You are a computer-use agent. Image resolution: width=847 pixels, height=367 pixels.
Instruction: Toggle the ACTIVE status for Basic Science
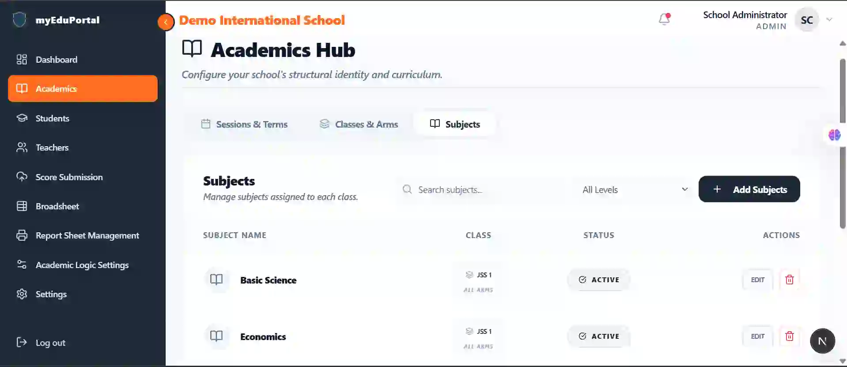click(x=598, y=280)
